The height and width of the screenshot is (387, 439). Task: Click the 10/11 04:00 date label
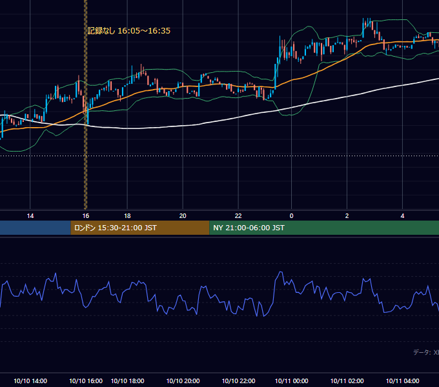(402, 381)
